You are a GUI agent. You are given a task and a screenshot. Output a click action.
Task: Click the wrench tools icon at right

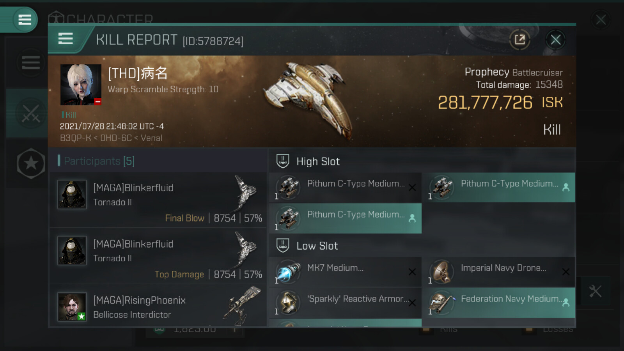point(595,291)
